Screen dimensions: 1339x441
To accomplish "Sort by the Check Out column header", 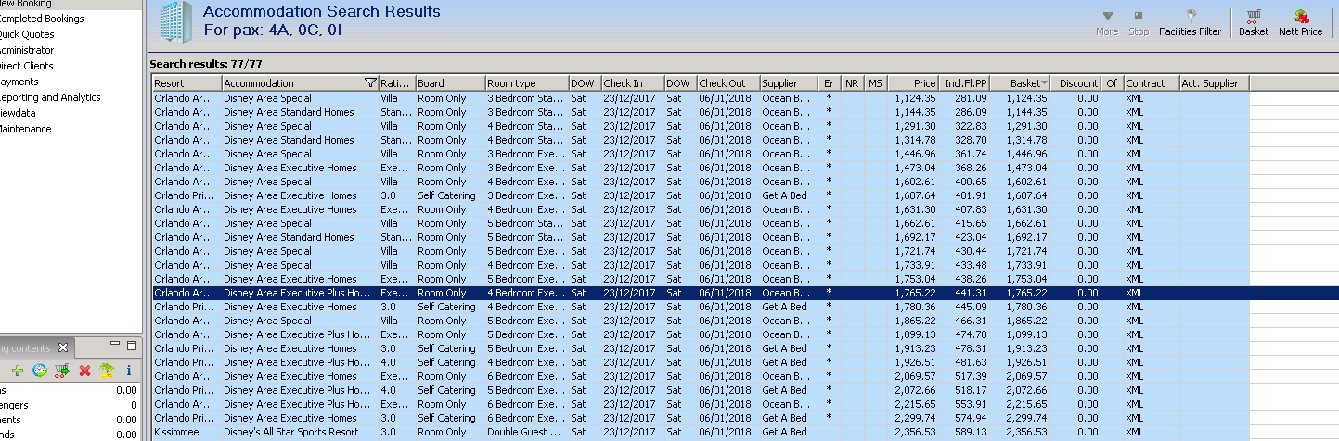I will coord(728,83).
